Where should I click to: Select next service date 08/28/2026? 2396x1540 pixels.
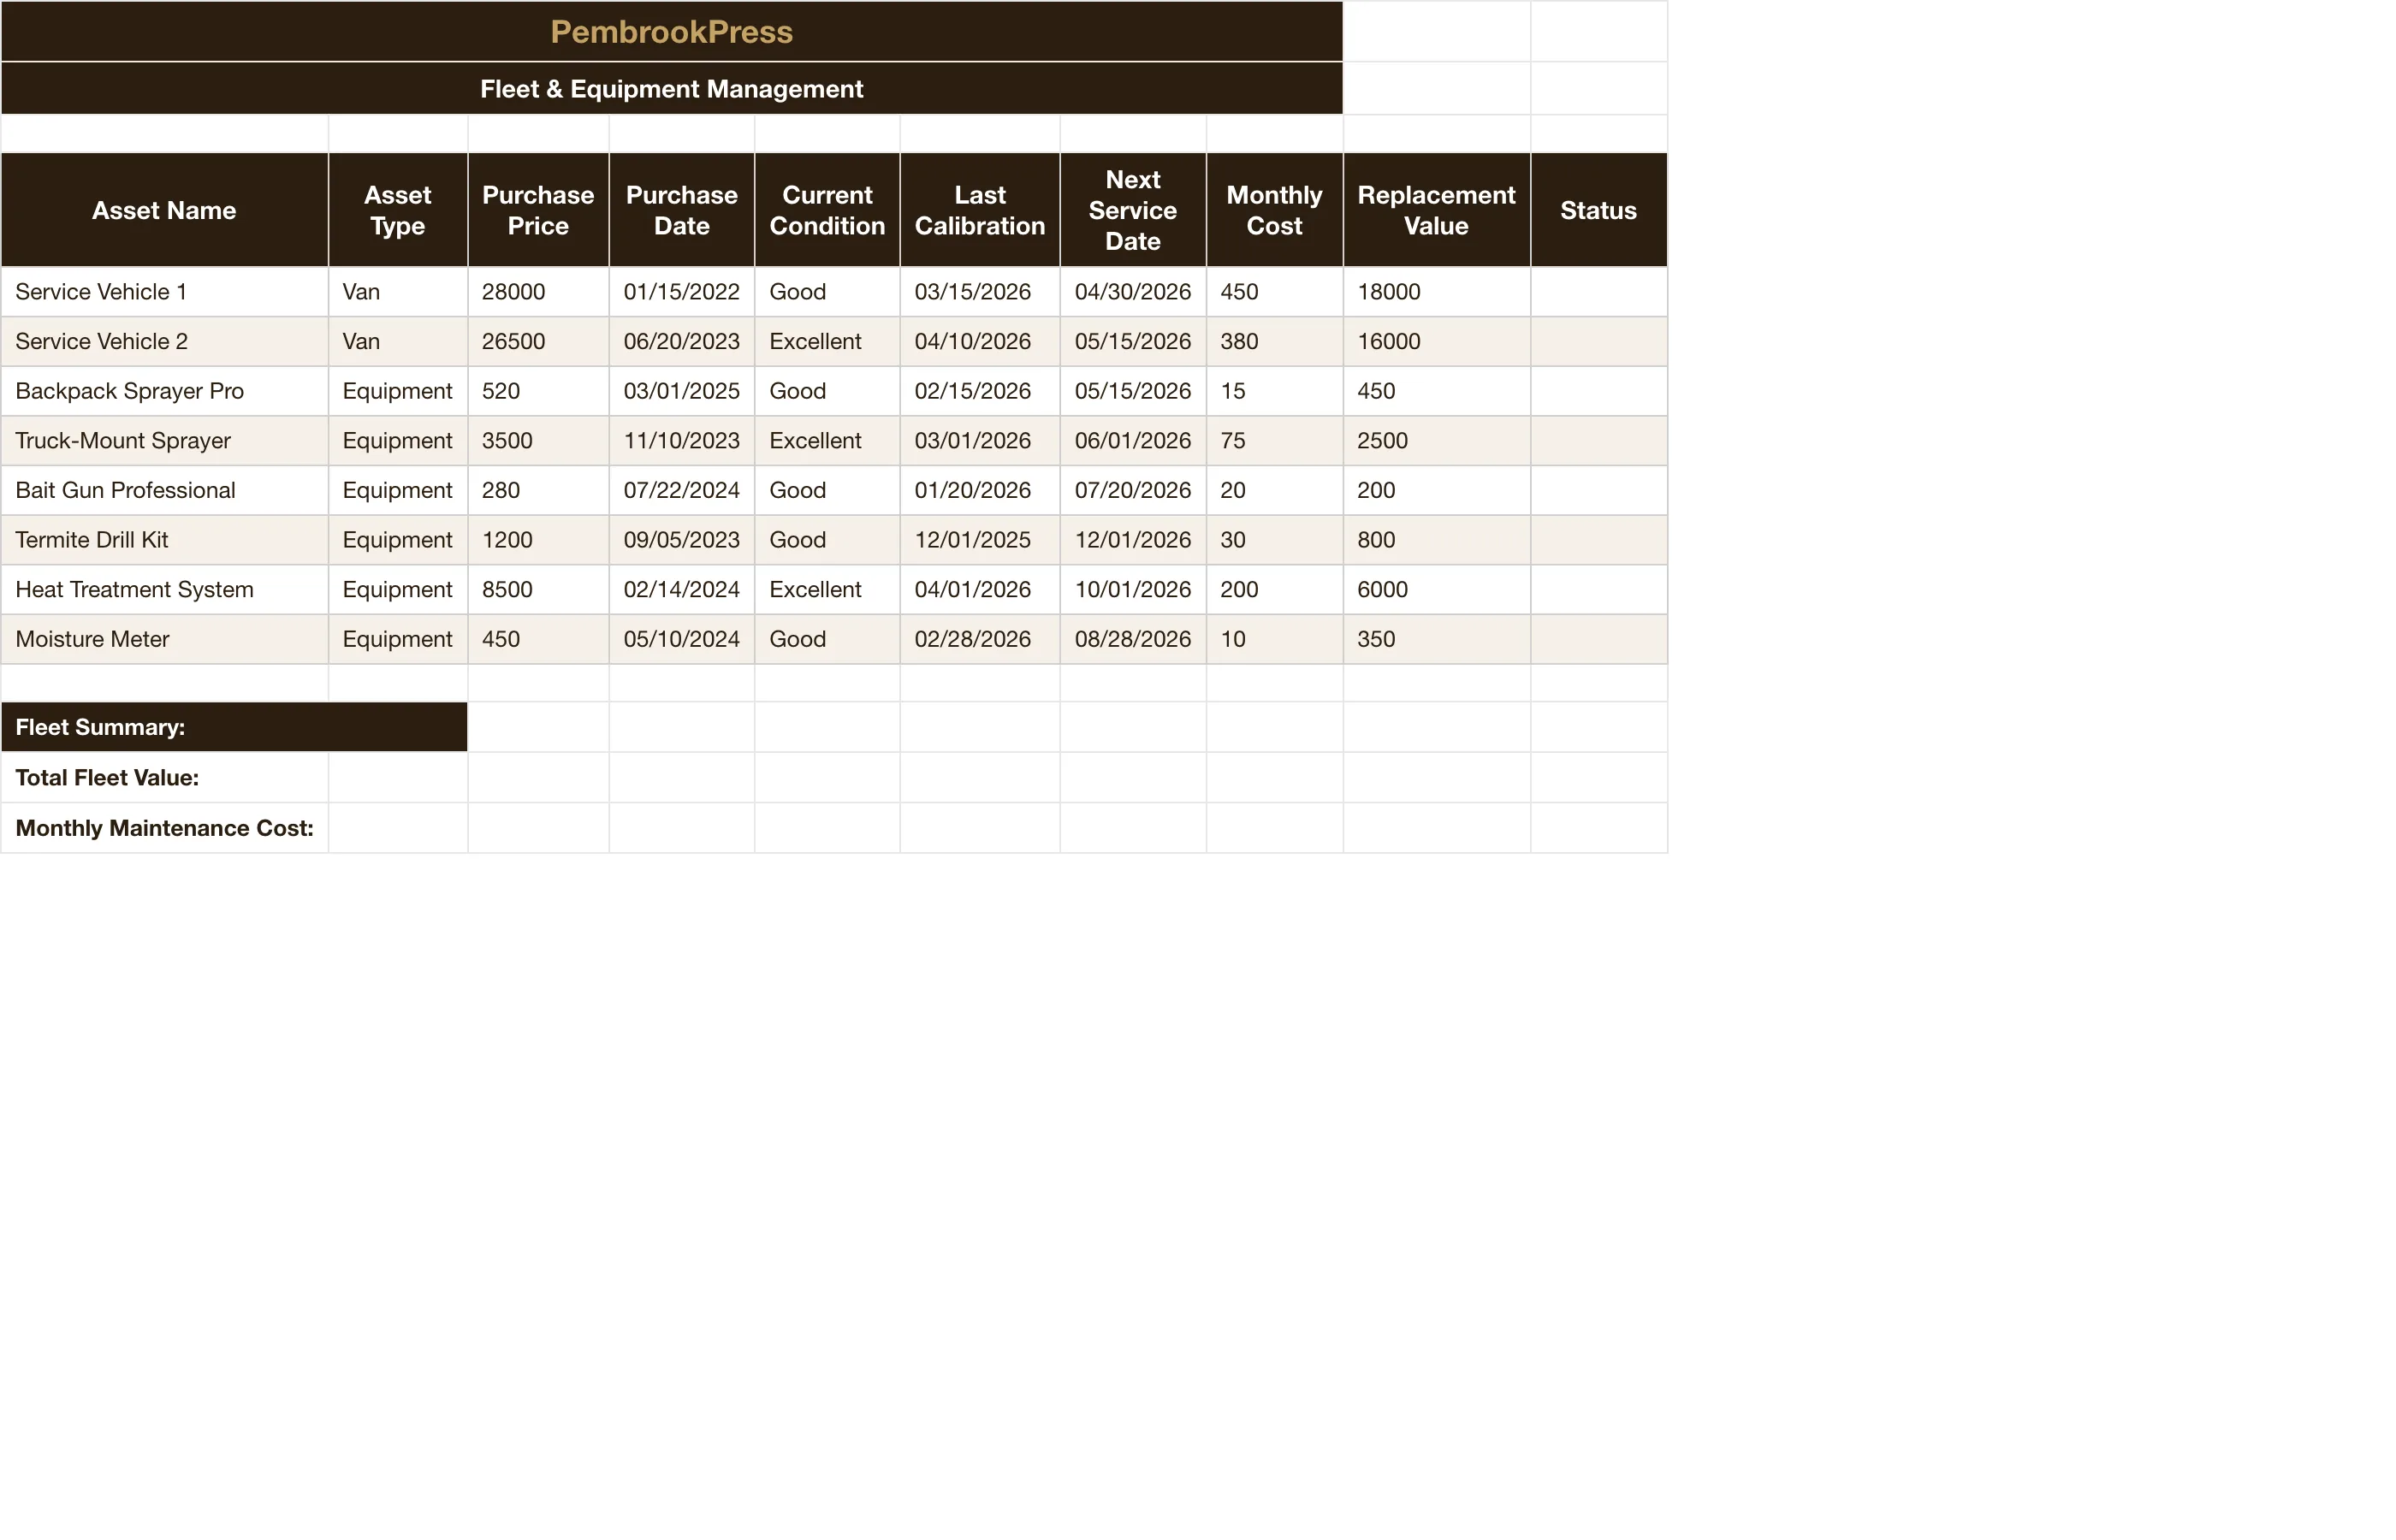pos(1133,639)
